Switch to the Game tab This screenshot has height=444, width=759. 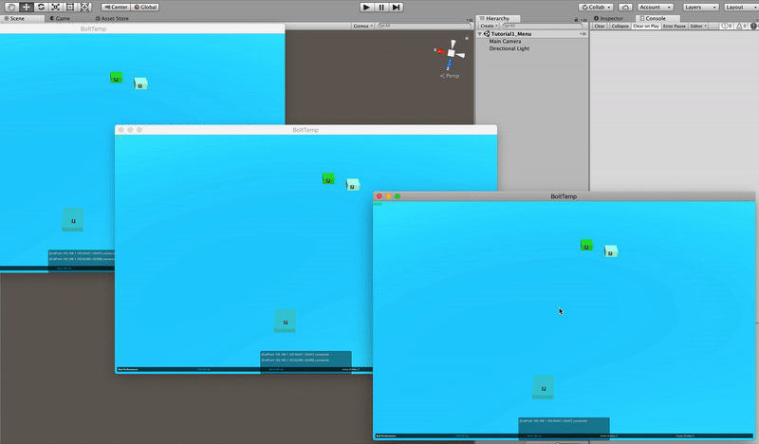pyautogui.click(x=61, y=18)
